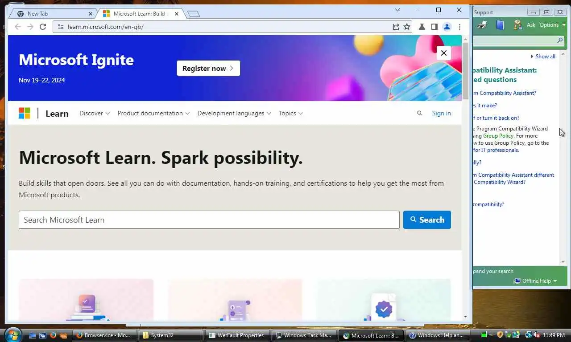Screen dimensions: 571x342
Task: Switch to Browservice taskbar button
Action: tap(104, 335)
